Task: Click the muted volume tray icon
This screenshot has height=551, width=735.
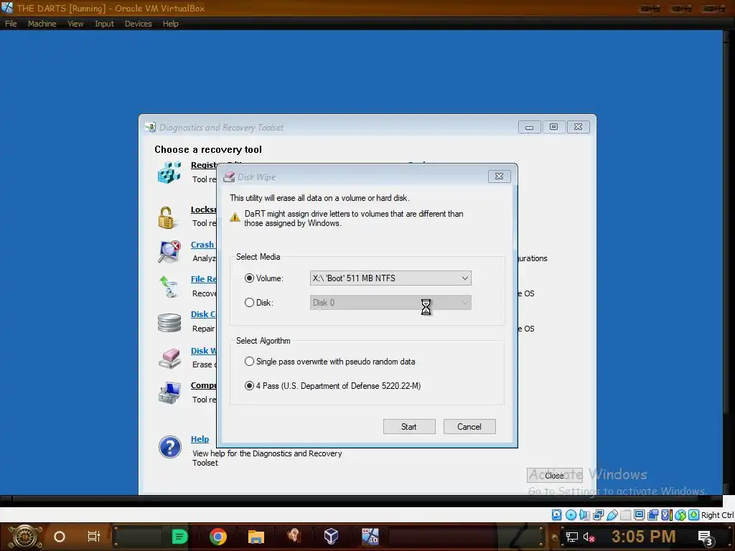Action: click(x=589, y=537)
